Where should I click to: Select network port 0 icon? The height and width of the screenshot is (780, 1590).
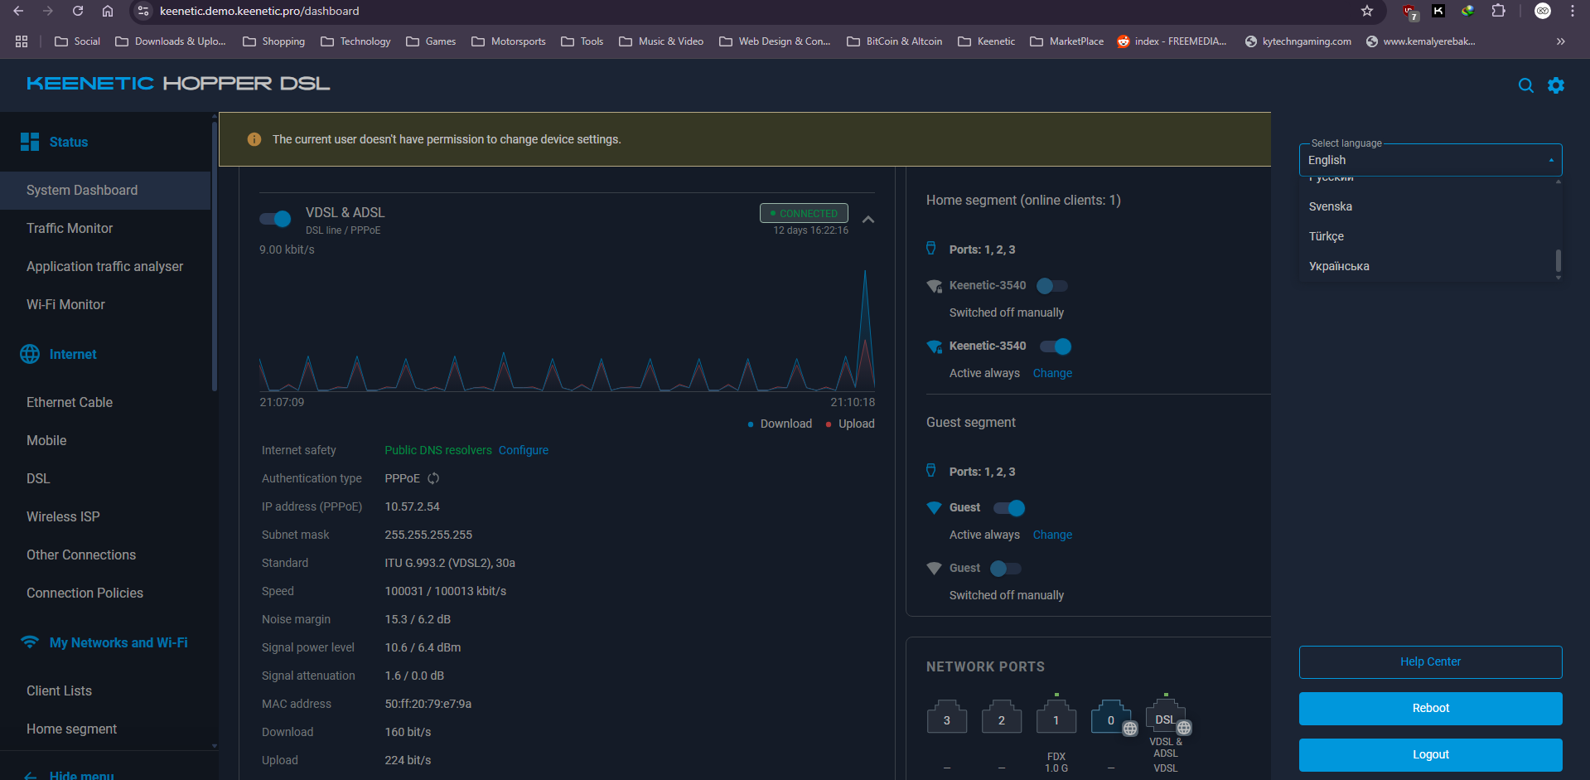1111,718
